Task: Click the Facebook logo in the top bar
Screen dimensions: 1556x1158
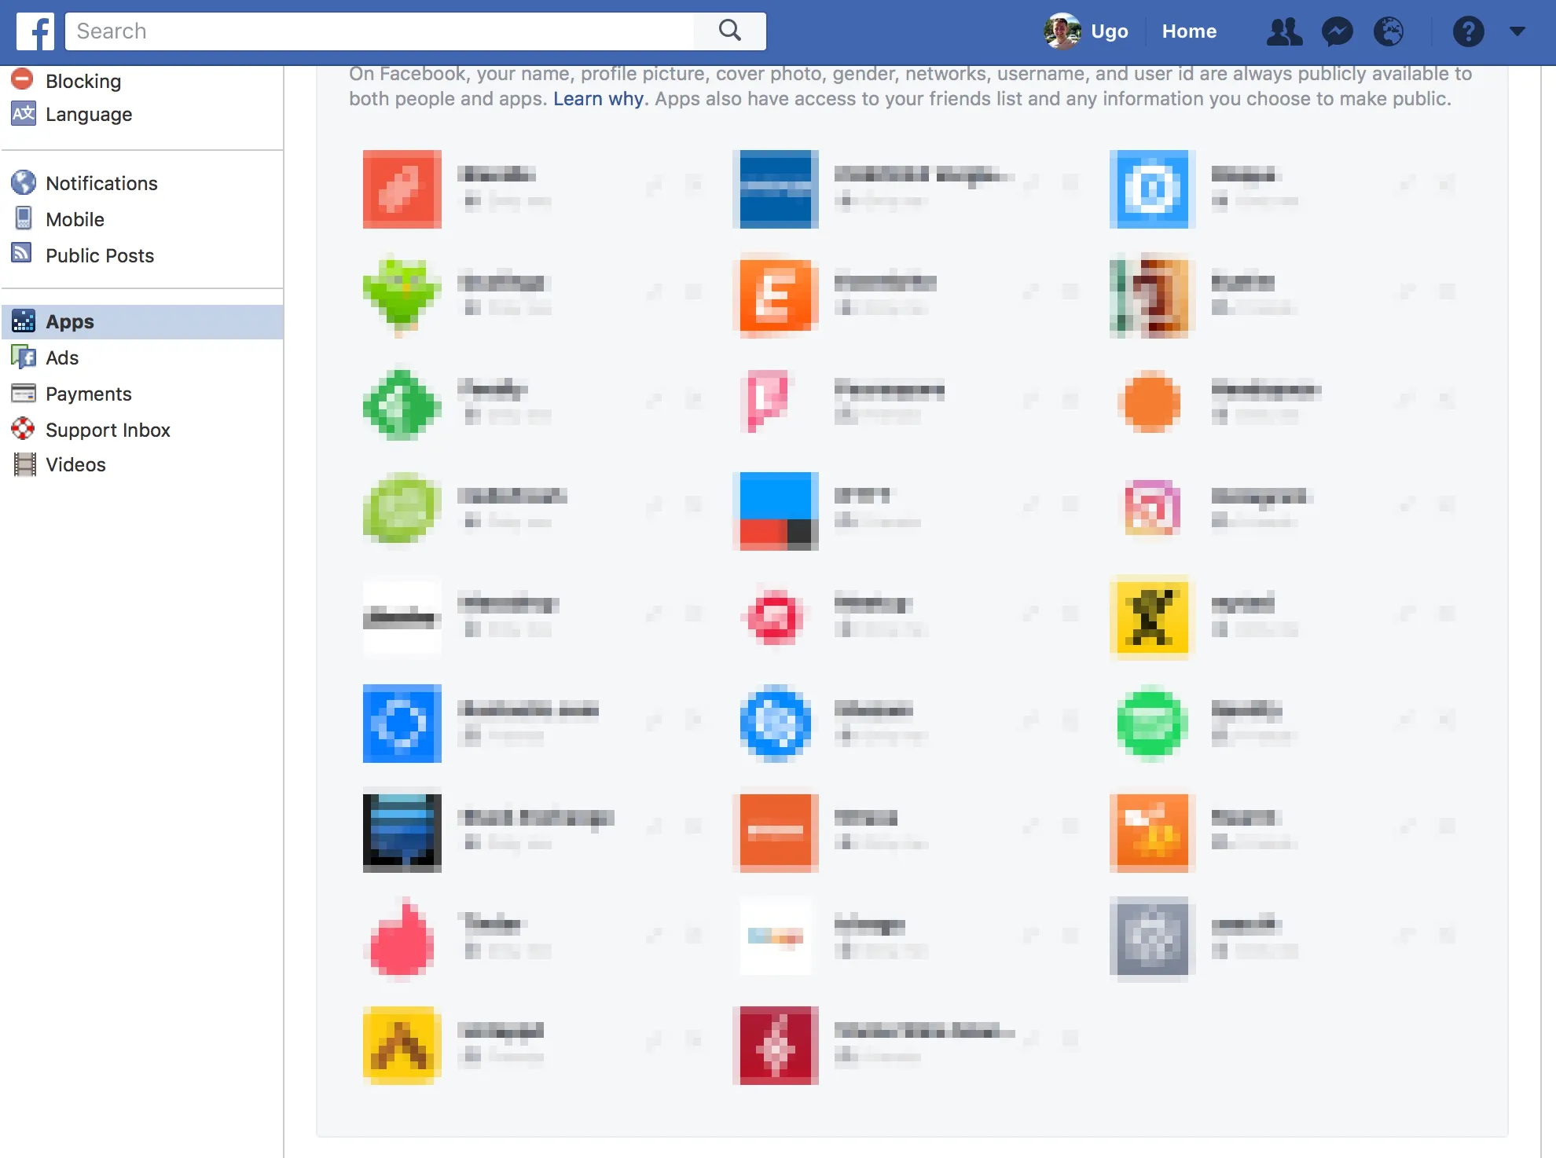Action: pyautogui.click(x=35, y=31)
